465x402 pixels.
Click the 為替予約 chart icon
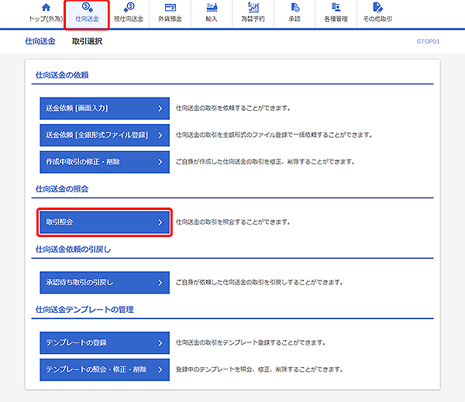pos(253,7)
